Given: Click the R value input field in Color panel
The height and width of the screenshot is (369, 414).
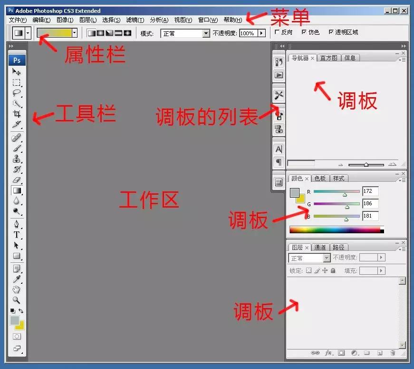Looking at the screenshot, I should pos(370,191).
